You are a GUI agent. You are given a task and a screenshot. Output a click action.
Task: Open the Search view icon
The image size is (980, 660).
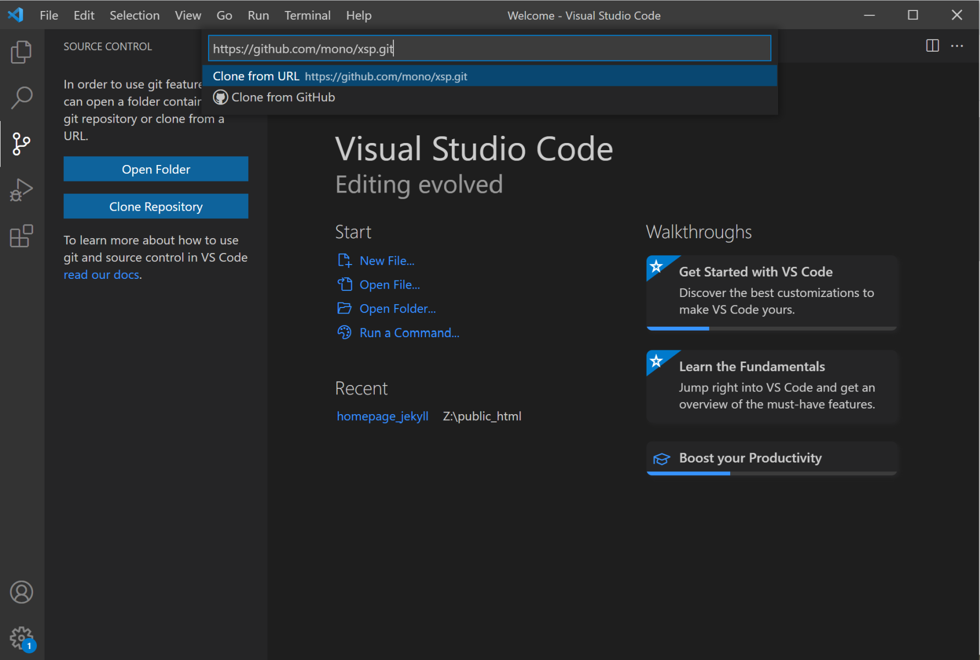21,98
